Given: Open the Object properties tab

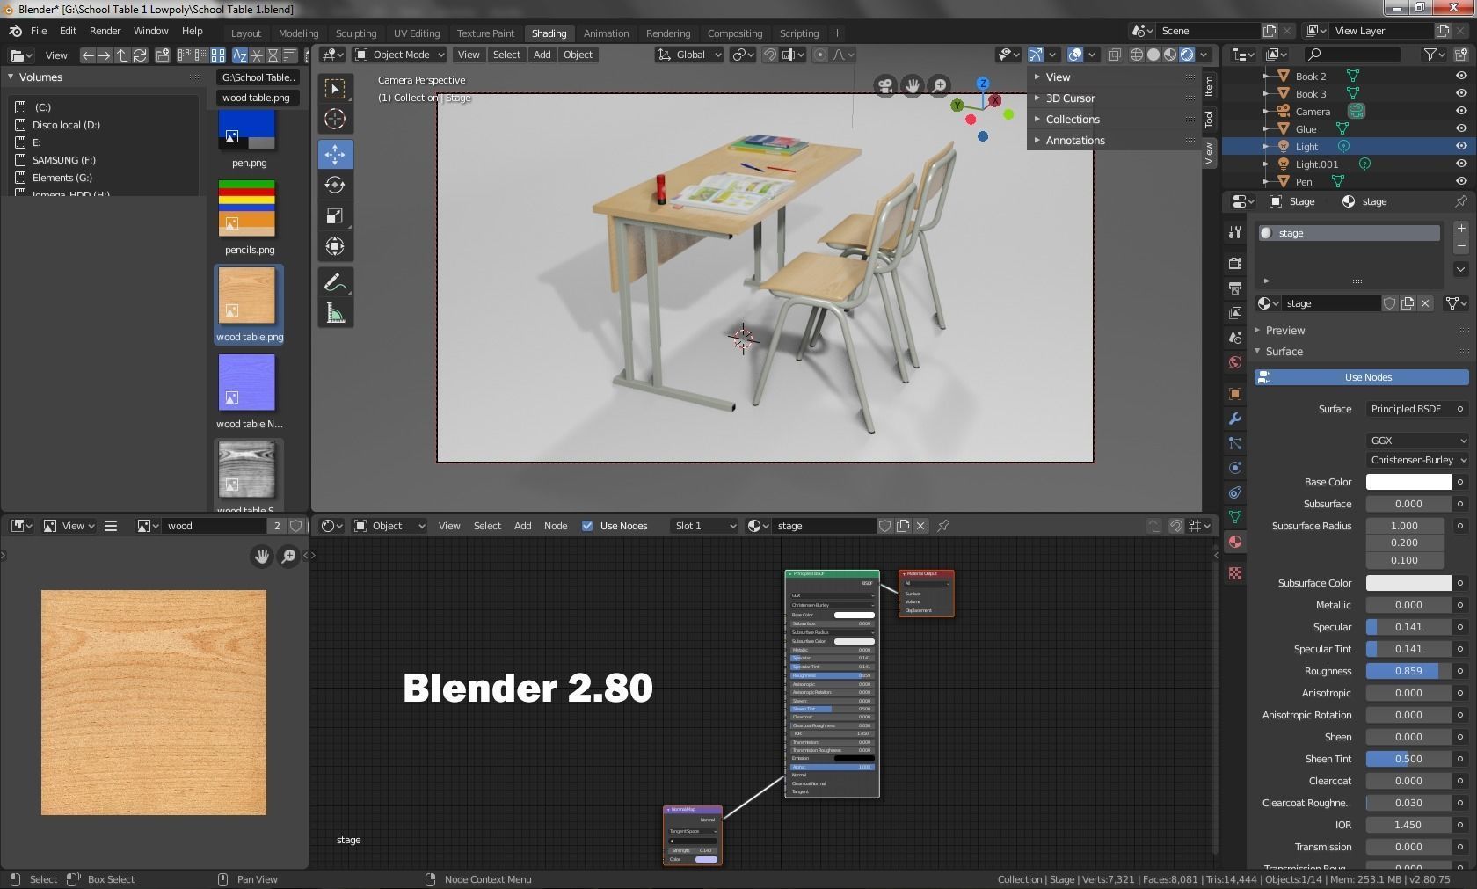Looking at the screenshot, I should point(1235,394).
